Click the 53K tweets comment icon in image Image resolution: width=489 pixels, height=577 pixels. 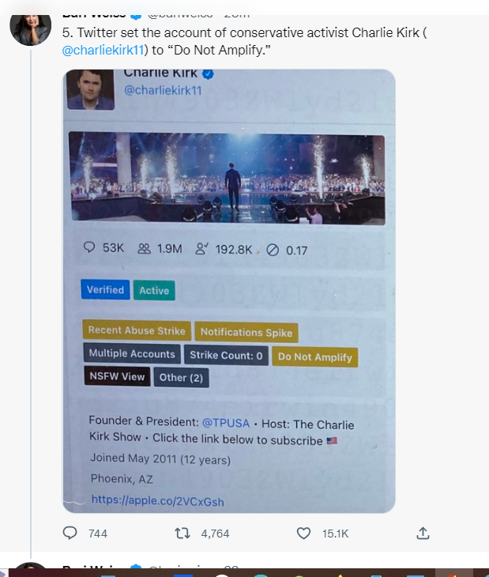point(89,248)
